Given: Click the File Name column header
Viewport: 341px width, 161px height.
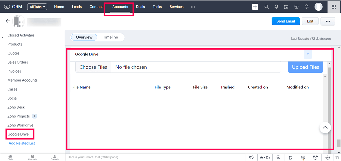Looking at the screenshot, I should [x=81, y=87].
